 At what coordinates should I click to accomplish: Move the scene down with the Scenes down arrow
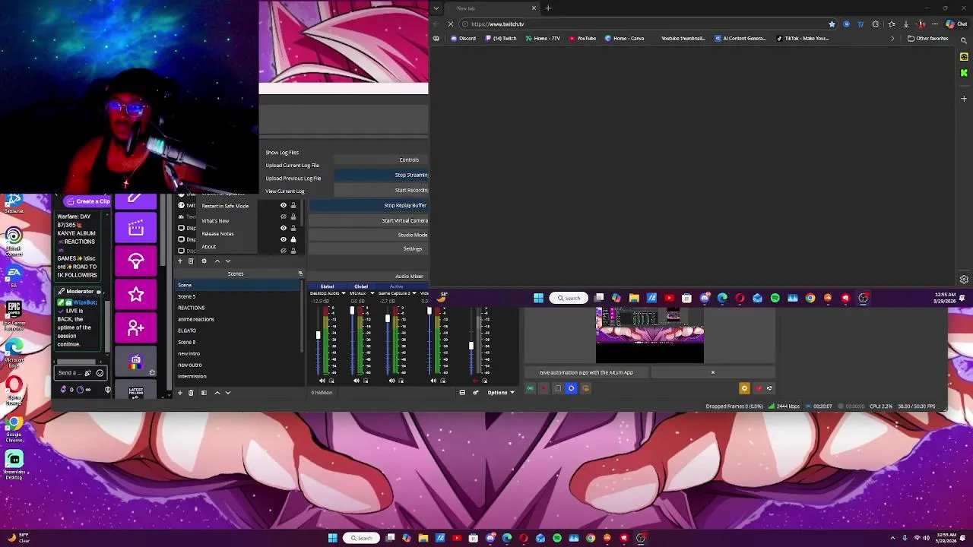(228, 393)
